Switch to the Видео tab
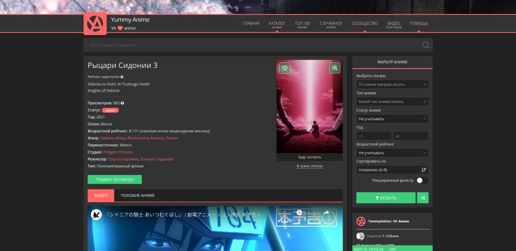This screenshot has width=516, height=251. pos(101,195)
